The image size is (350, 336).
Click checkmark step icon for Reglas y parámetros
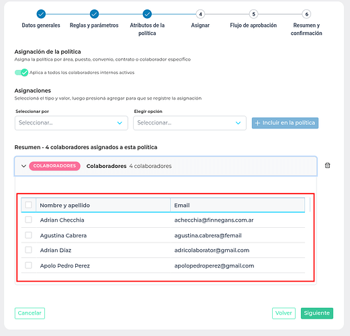94,14
